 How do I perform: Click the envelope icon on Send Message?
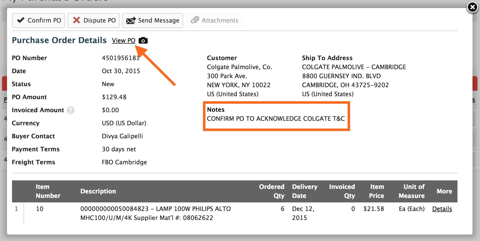(x=131, y=20)
